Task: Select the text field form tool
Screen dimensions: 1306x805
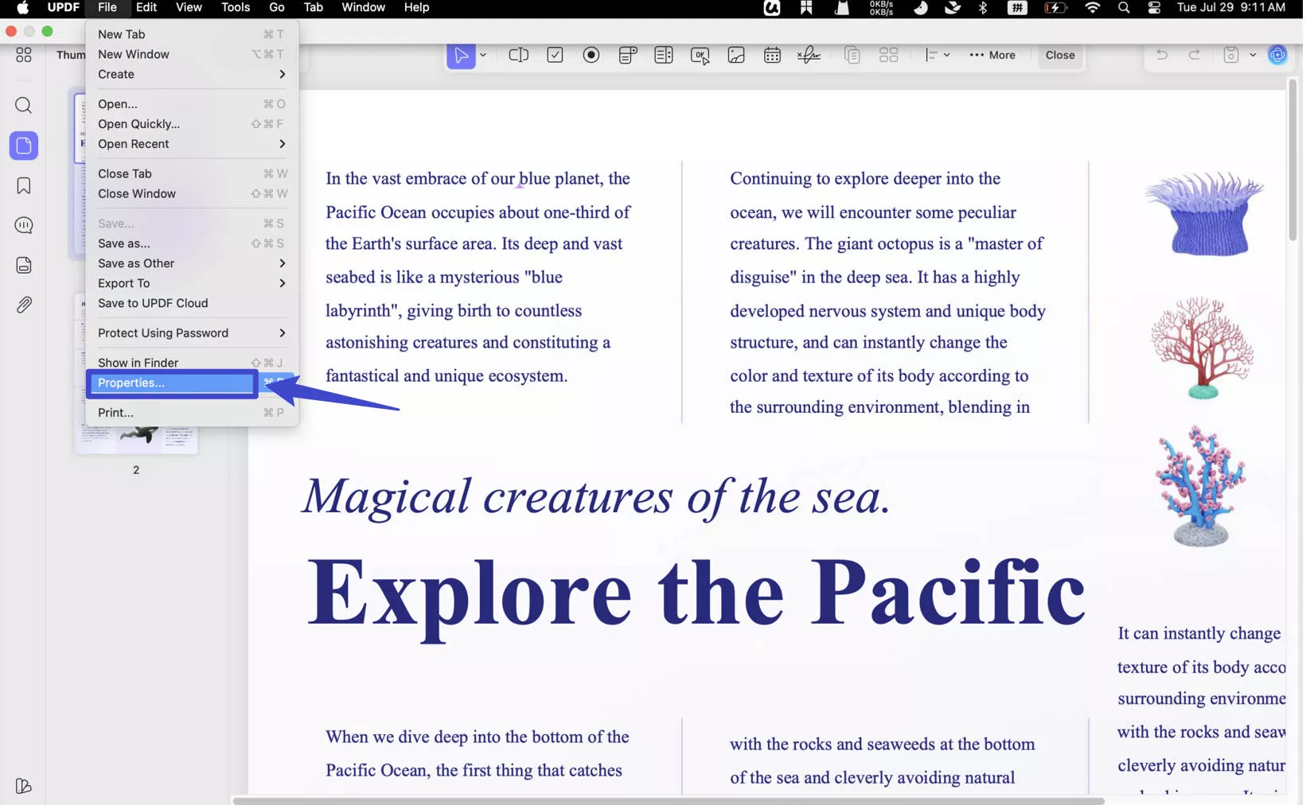Action: (x=518, y=55)
